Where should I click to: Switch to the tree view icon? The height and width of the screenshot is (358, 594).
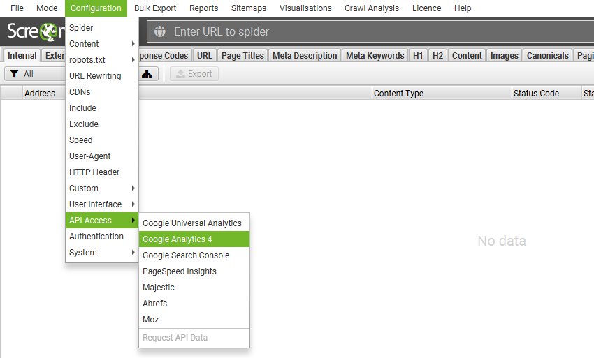point(147,74)
